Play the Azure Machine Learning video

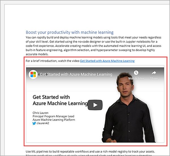[95, 105]
